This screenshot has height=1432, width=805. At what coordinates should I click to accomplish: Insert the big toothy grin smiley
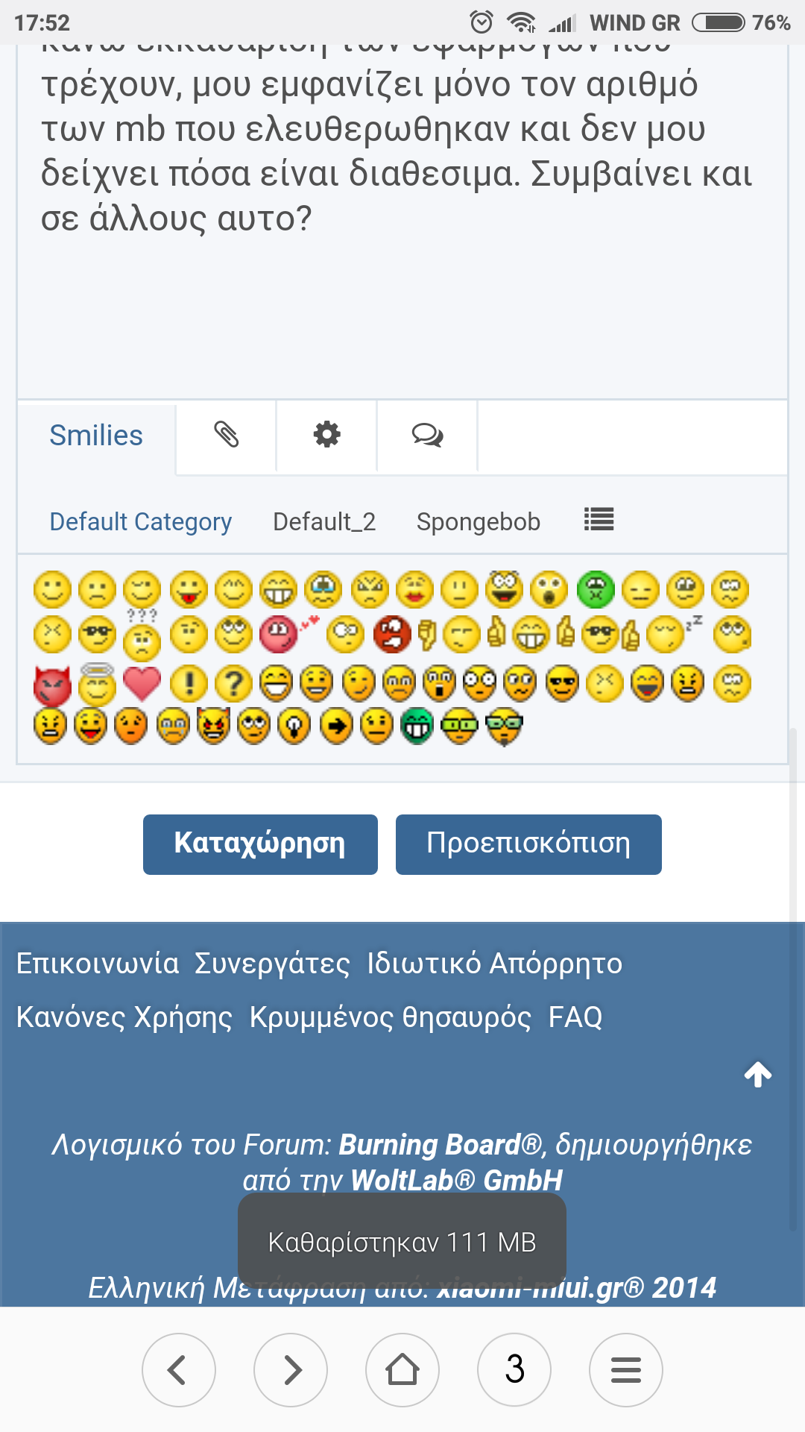click(x=279, y=590)
